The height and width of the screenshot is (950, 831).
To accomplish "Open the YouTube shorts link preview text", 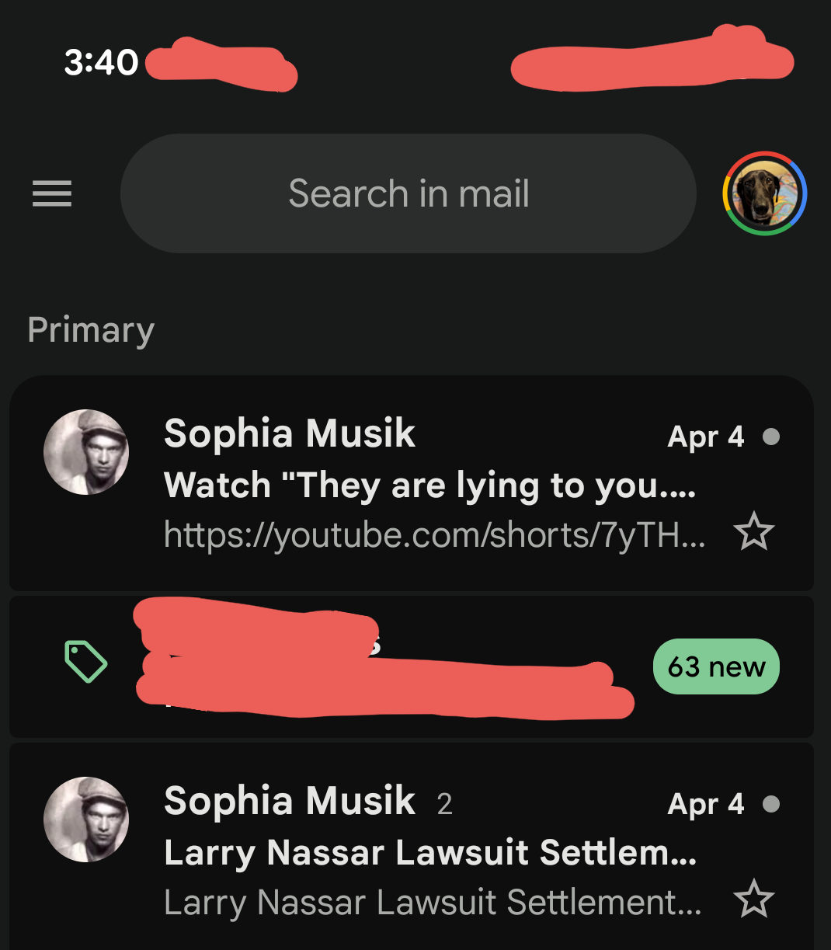I will [434, 534].
